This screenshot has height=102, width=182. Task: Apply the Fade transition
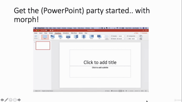point(60,37)
